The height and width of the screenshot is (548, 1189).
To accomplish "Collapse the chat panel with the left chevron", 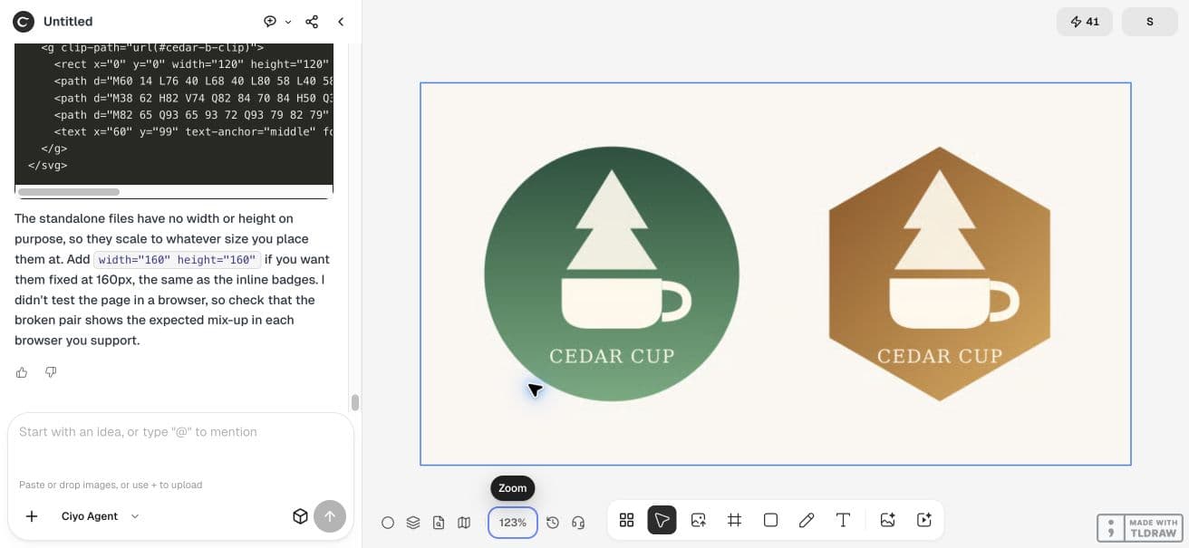I will point(341,21).
